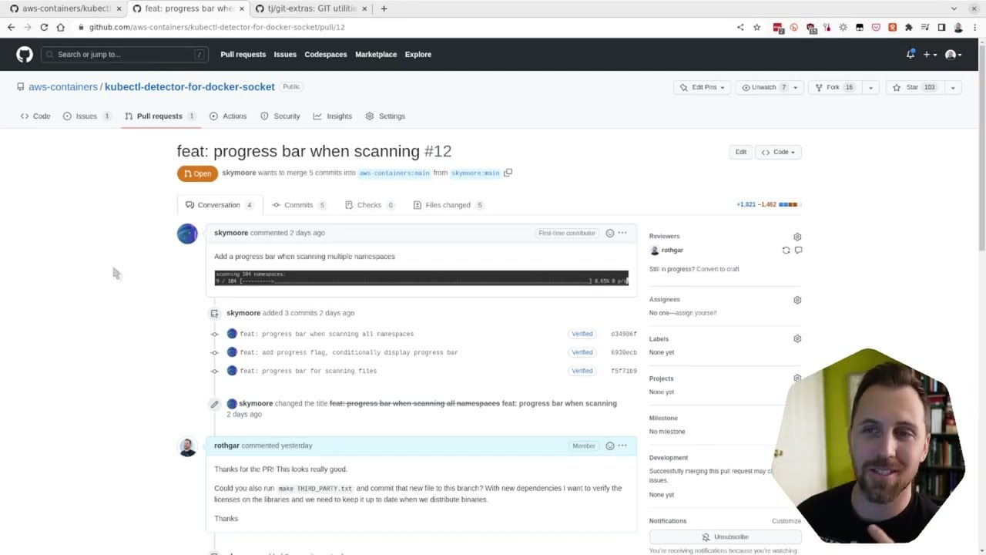The height and width of the screenshot is (555, 986).
Task: Click Convert to draft link
Action: tap(717, 269)
